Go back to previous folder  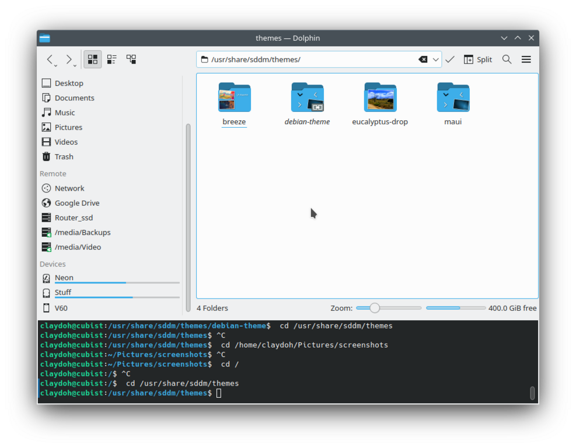point(50,60)
